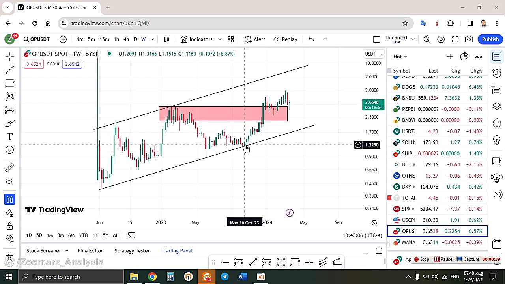Viewport: 505px width, 284px height.
Task: Select DOGE row in watchlist
Action: pos(438,87)
